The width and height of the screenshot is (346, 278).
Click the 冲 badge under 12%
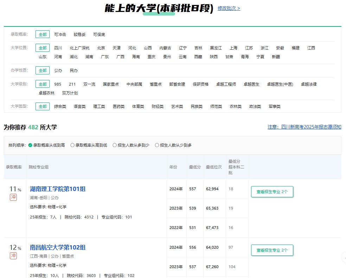pyautogui.click(x=13, y=256)
